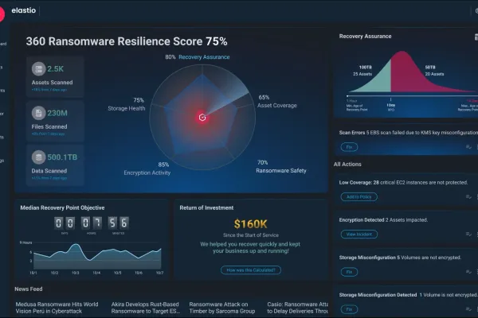Screen dimensions: 478x318
Task: Click the 10/3 date on chart axis
Action: coord(76,273)
